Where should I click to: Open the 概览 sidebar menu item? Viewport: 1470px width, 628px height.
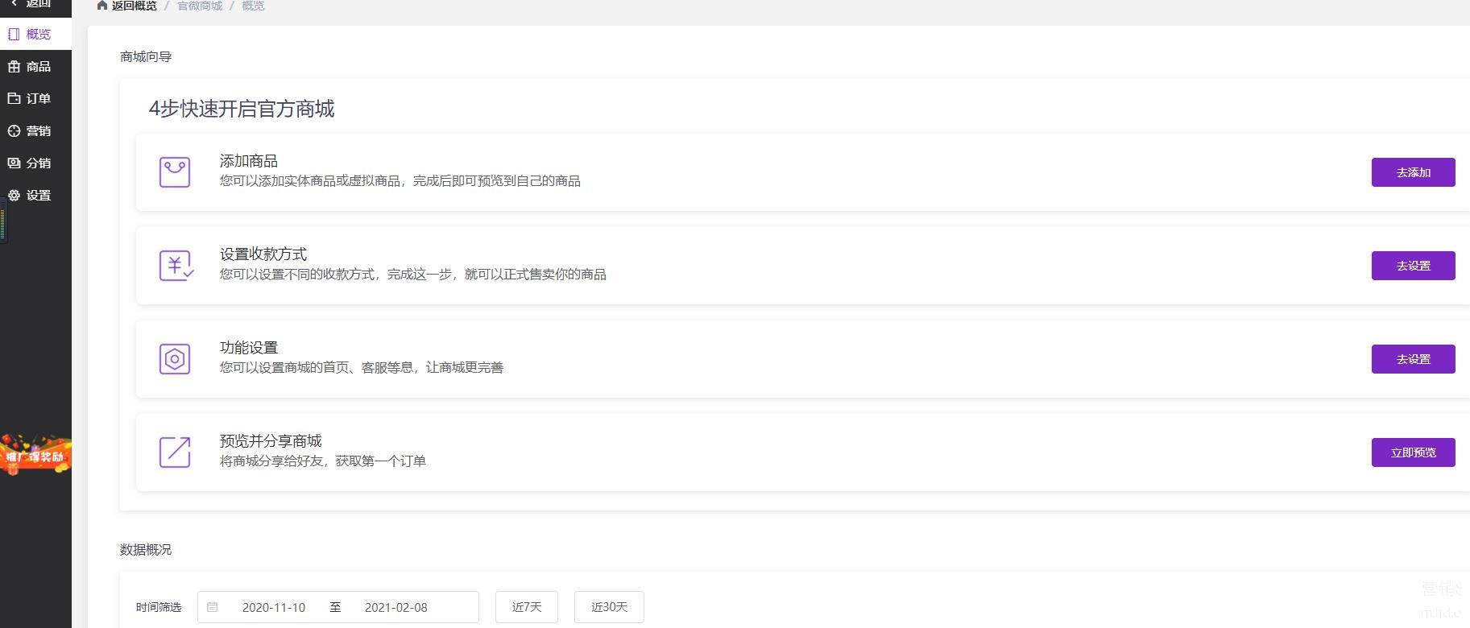click(36, 34)
